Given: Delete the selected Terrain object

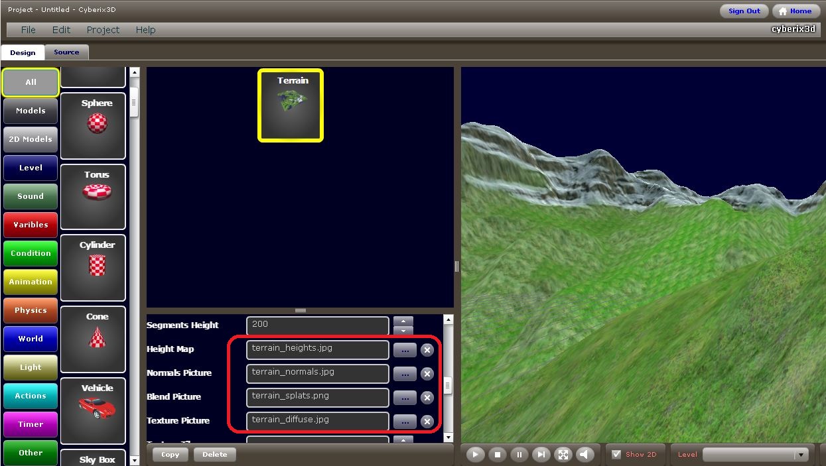Looking at the screenshot, I should pos(214,454).
